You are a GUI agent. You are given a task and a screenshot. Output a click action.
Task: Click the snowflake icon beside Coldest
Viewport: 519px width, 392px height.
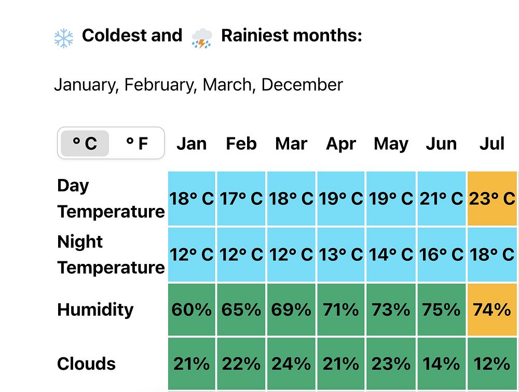pyautogui.click(x=63, y=38)
